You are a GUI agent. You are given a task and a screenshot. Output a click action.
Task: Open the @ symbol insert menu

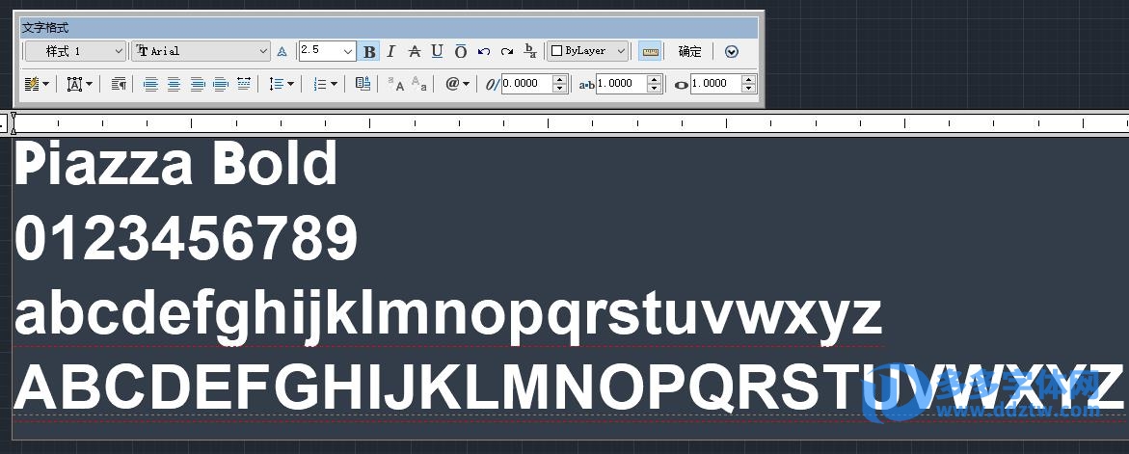[457, 85]
